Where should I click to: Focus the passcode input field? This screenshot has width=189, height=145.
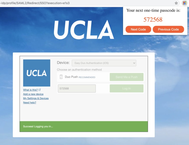coord(77,89)
